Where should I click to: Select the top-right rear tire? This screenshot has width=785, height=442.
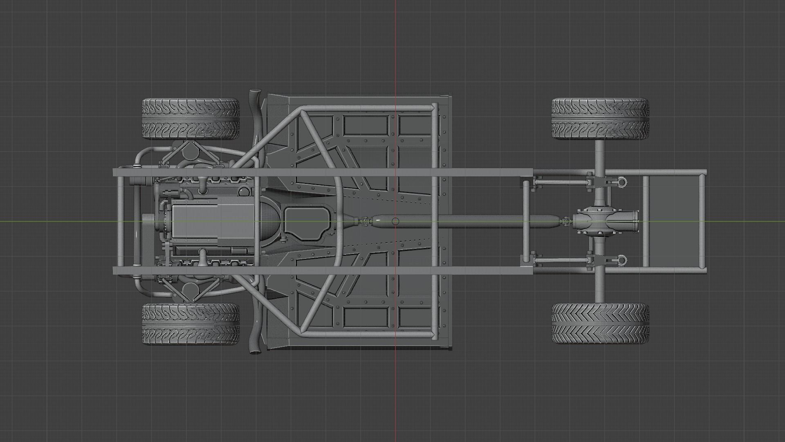pyautogui.click(x=600, y=118)
